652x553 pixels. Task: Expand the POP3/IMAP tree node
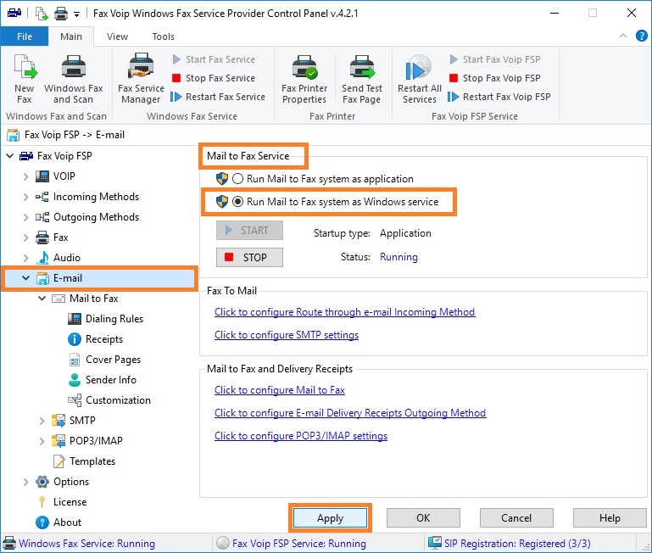tap(42, 441)
